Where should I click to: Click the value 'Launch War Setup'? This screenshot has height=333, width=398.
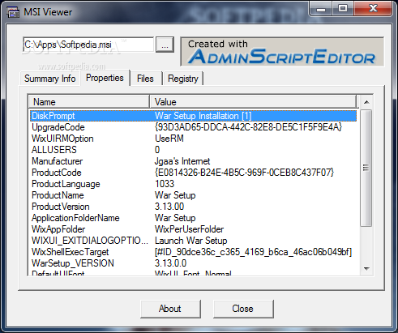tap(190, 241)
